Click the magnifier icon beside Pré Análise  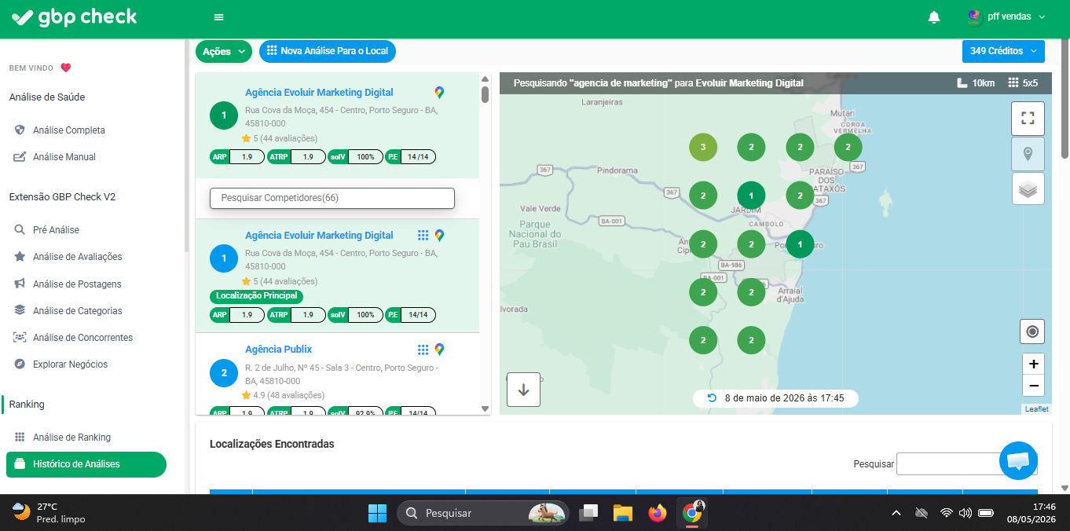(20, 230)
